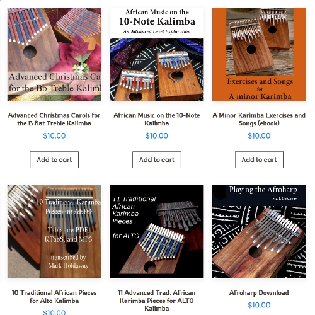Screen dimensions: 315x315
Task: Open African Music 10-Note Kalimba cover image
Action: click(x=157, y=54)
